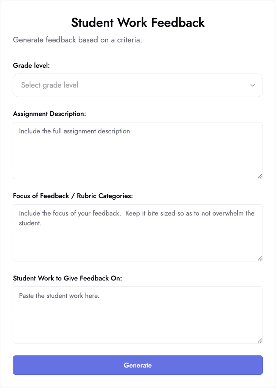276x388 pixels.
Task: Click the resize grip on the rubric categories box
Action: click(260, 258)
